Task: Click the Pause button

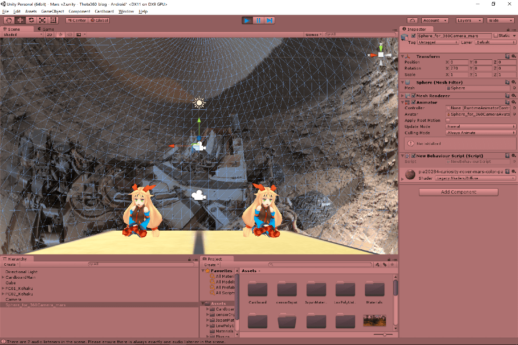Action: [x=258, y=21]
